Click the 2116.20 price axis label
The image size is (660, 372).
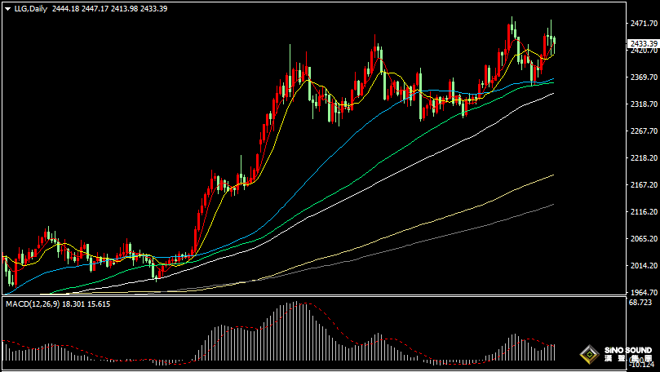click(x=644, y=212)
